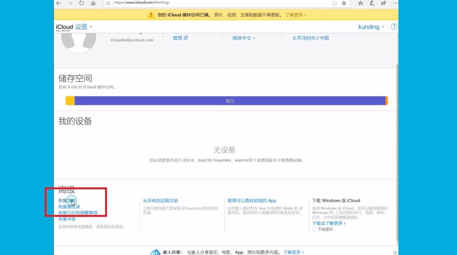457x255 pixels.
Task: Tick the 不再显示 checkbox
Action: (314, 229)
